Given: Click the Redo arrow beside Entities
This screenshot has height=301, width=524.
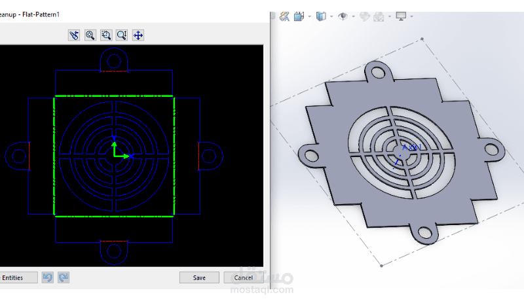Looking at the screenshot, I should [64, 277].
